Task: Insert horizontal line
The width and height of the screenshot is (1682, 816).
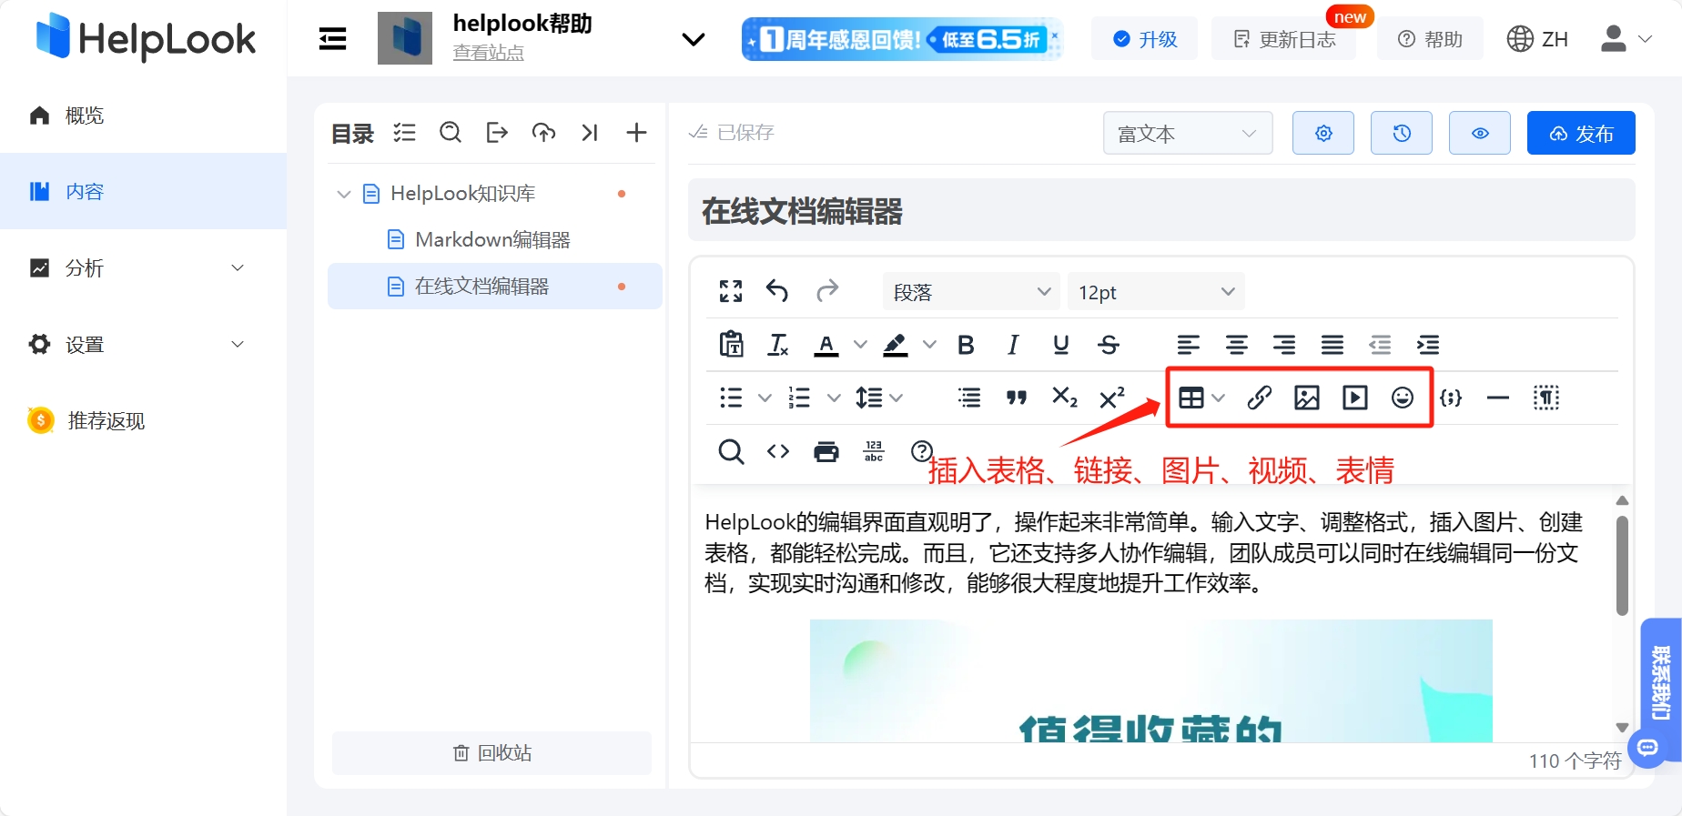Action: pos(1498,398)
